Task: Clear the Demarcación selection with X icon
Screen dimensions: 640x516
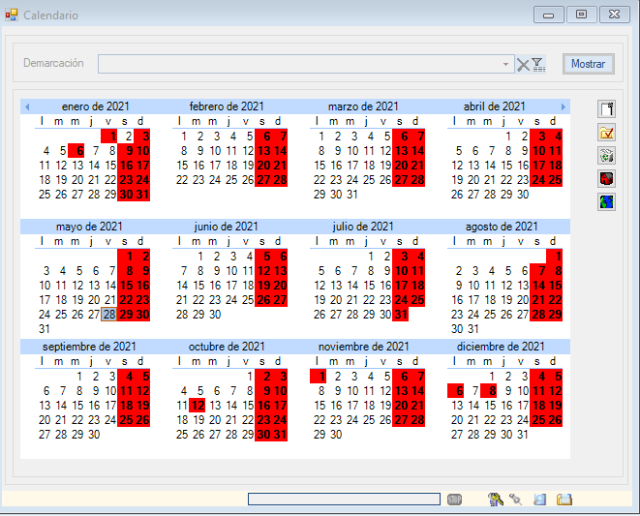Action: pyautogui.click(x=523, y=65)
